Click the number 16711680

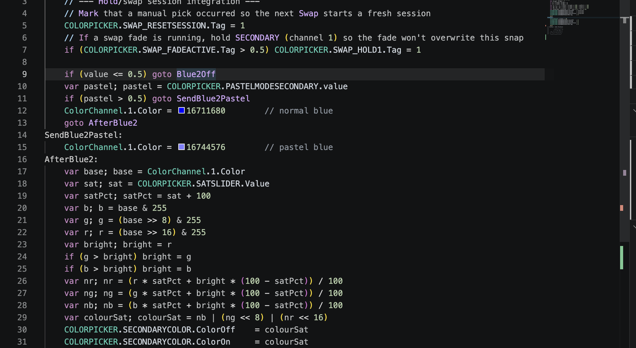[x=206, y=111]
